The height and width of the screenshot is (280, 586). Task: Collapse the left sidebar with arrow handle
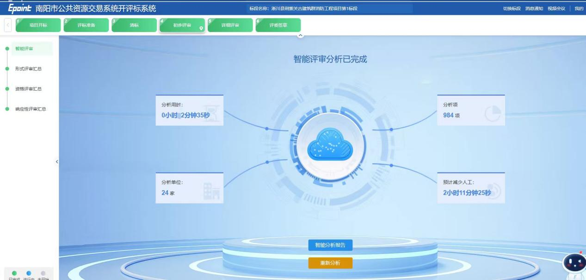click(x=57, y=162)
